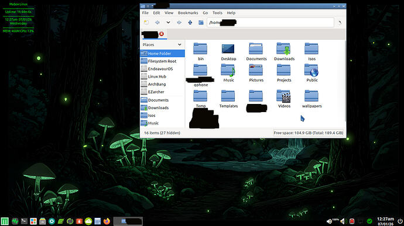404x226 pixels.
Task: Click the file manager window taskbar button
Action: tap(128, 221)
